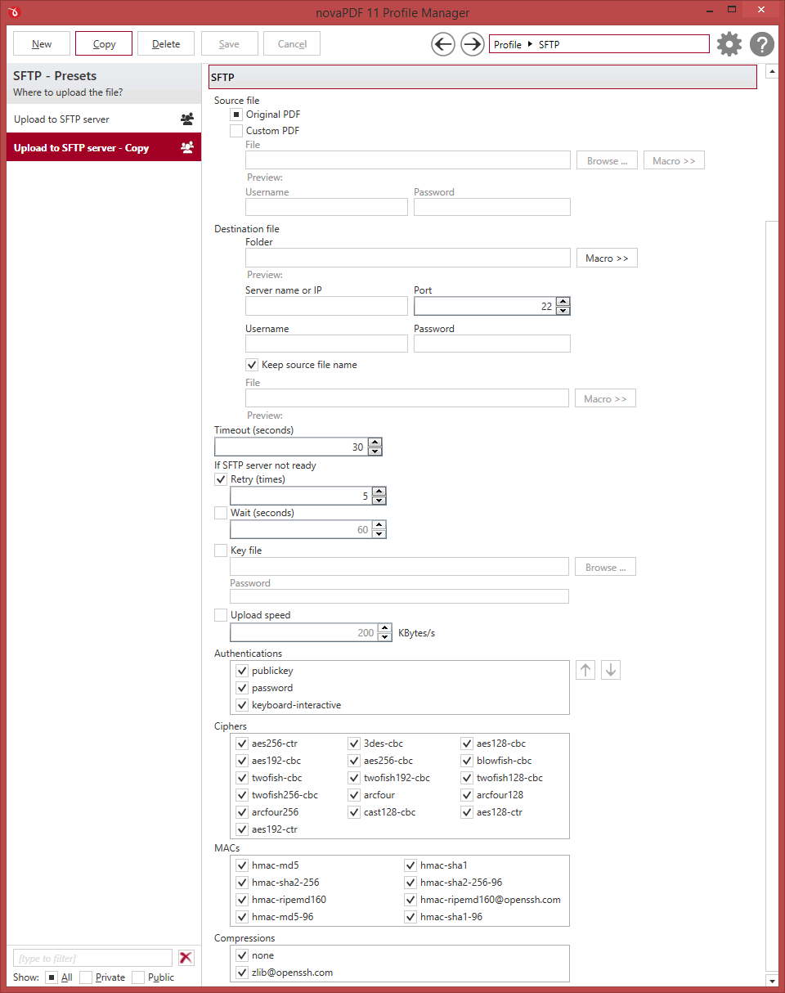The height and width of the screenshot is (993, 785).
Task: Click the vertical scrollbar down arrow
Action: (771, 980)
